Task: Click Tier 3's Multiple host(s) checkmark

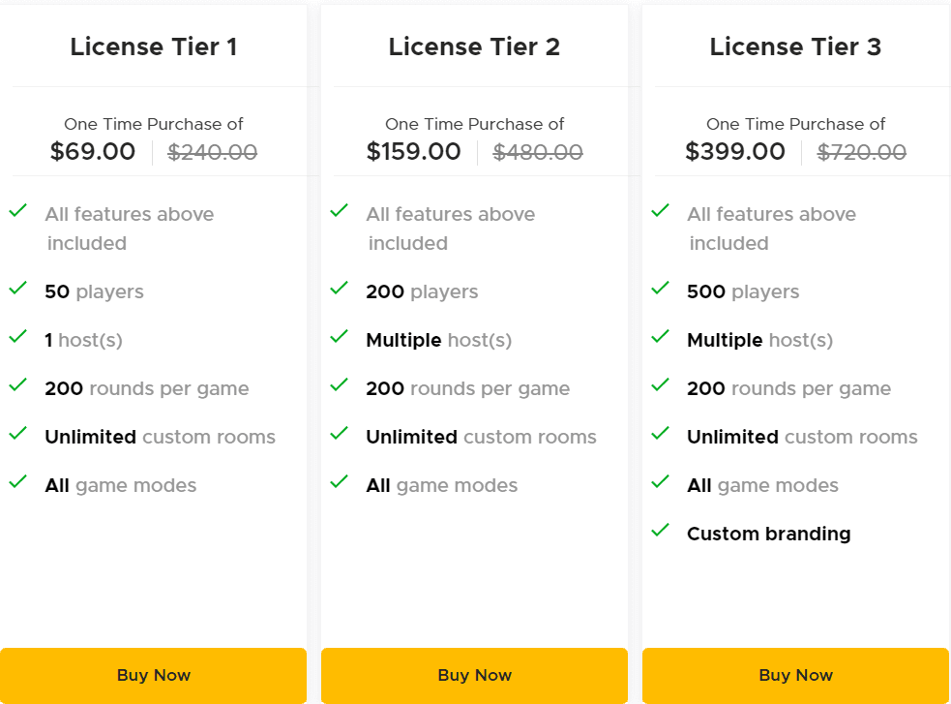Action: tap(661, 336)
